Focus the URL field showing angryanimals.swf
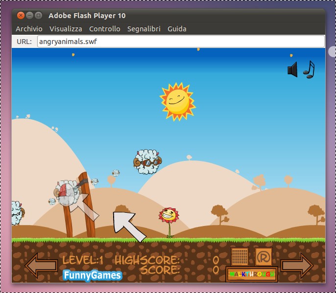Image resolution: width=336 pixels, height=293 pixels. click(181, 41)
